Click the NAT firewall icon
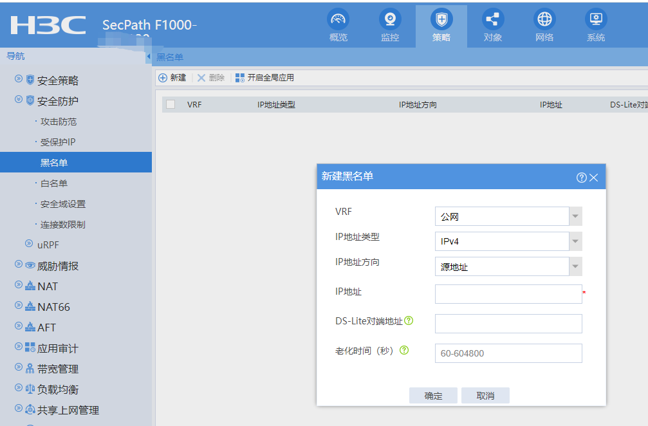This screenshot has width=648, height=426. (x=30, y=286)
